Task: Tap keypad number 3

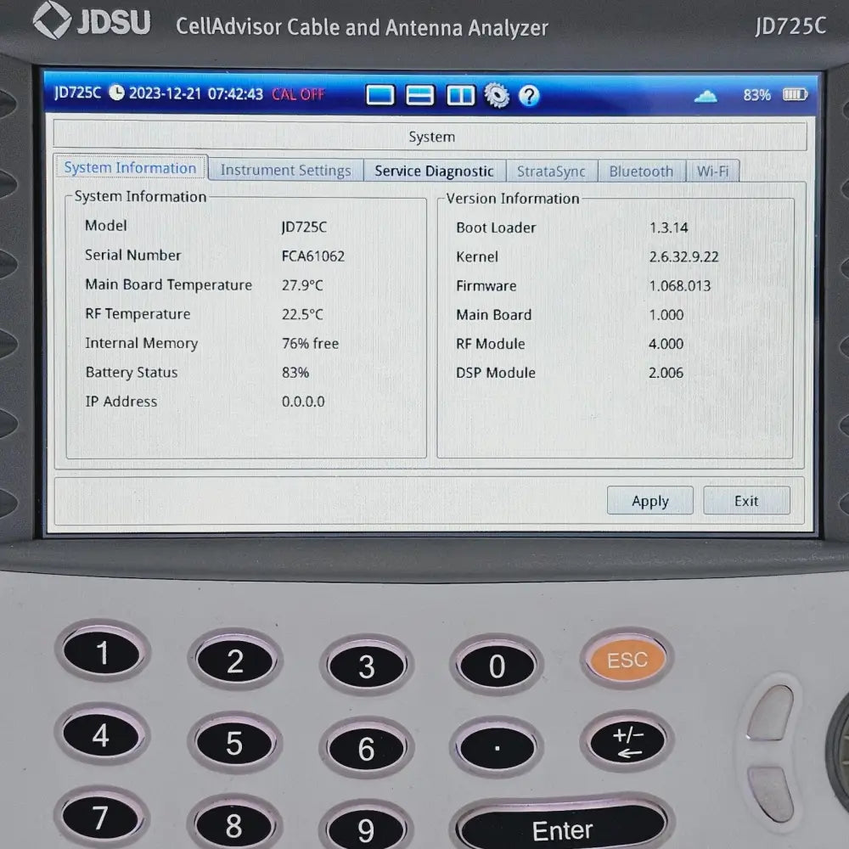Action: [x=367, y=666]
